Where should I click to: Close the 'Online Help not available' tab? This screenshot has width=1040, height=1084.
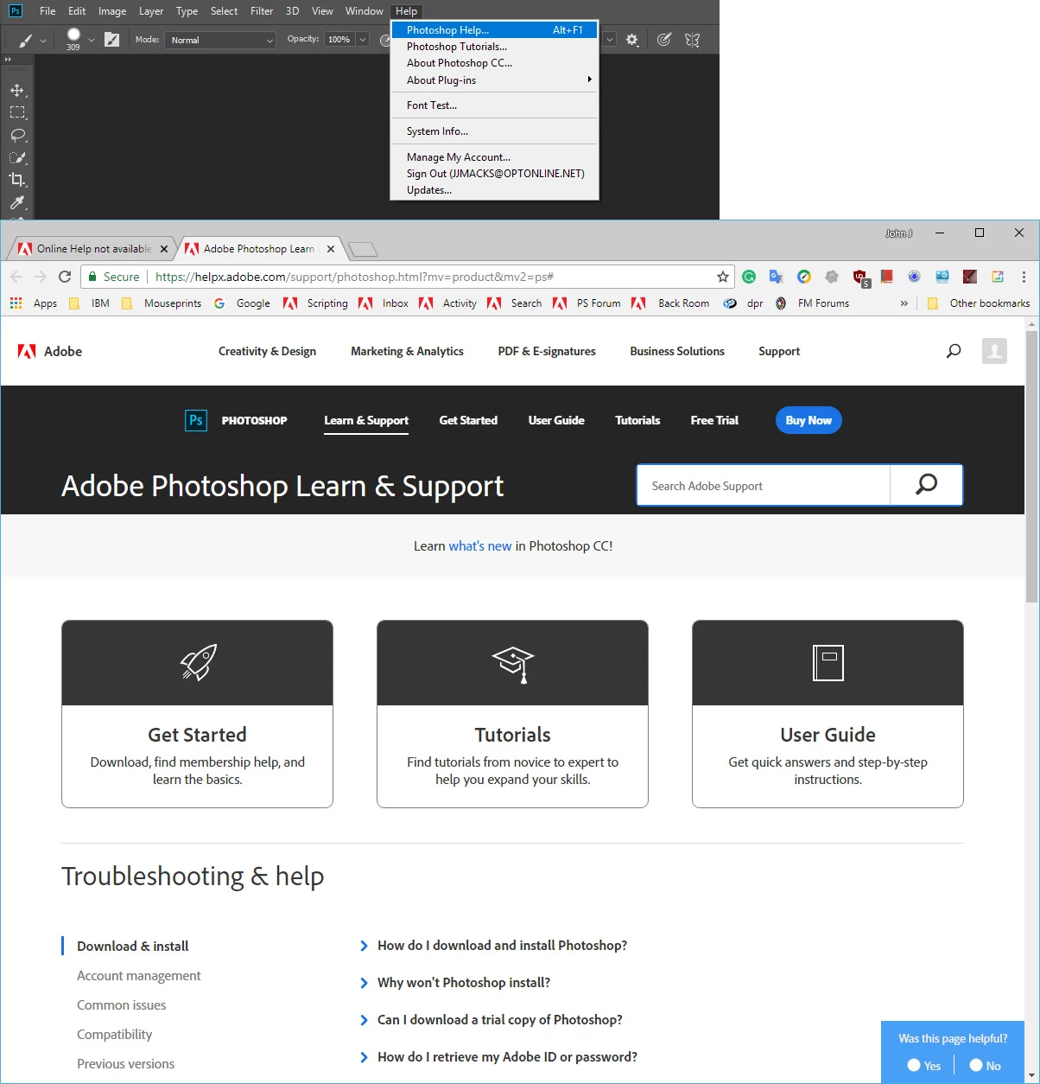(x=164, y=249)
